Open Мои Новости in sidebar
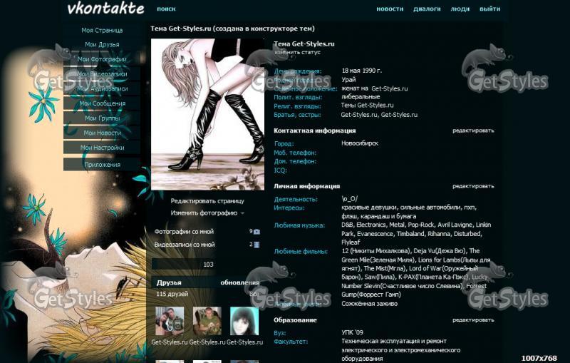Viewport: 570px width, 363px height. point(102,133)
